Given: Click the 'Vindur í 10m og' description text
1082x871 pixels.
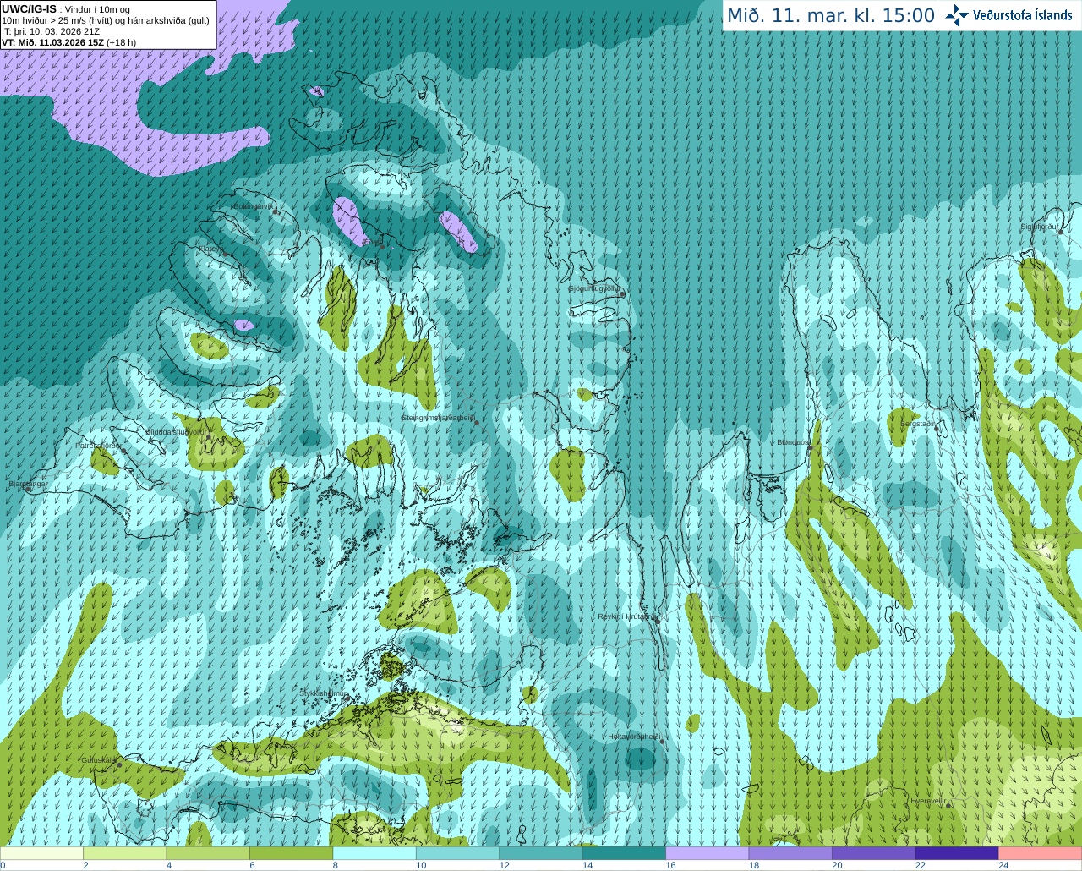Looking at the screenshot, I should point(98,10).
